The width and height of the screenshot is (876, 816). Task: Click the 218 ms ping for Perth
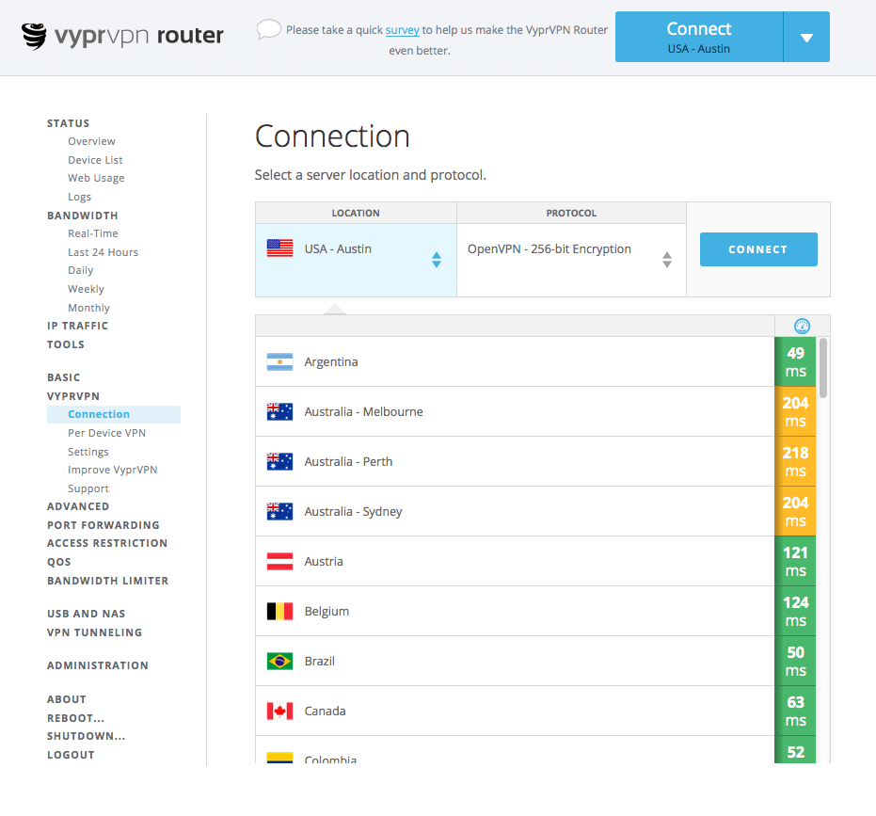point(795,461)
